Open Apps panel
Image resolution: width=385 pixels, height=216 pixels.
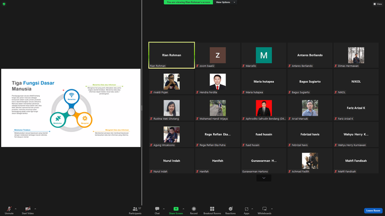247,210
